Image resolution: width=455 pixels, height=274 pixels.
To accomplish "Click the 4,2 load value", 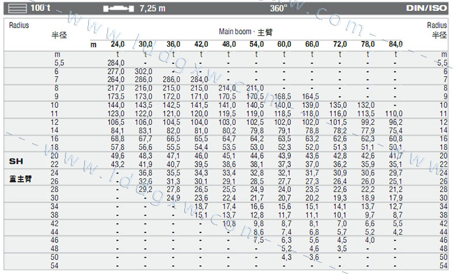I will pyautogui.click(x=397, y=232).
